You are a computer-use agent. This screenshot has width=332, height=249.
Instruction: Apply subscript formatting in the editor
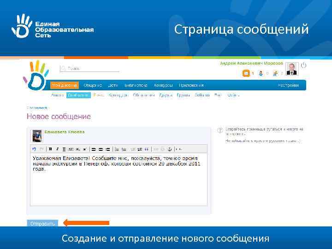pos(78,149)
